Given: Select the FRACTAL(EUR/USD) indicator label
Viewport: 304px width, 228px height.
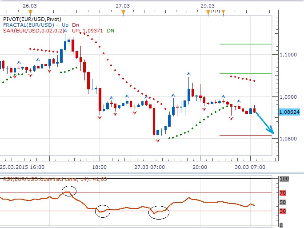Looking at the screenshot, I should point(27,25).
